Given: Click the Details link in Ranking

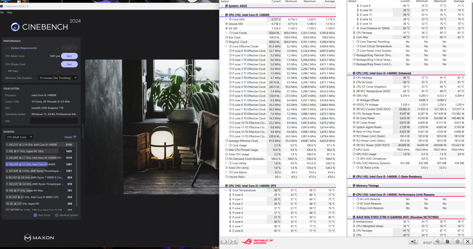Looking at the screenshot, I should click(x=68, y=137).
